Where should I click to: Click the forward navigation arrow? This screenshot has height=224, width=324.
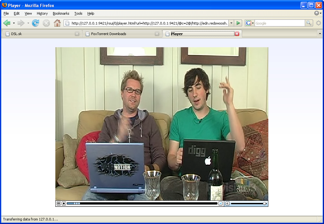[21, 23]
